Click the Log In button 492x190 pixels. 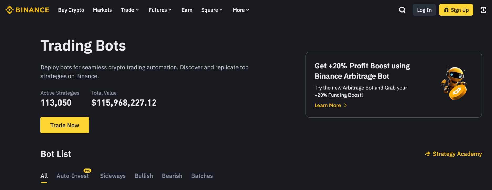pyautogui.click(x=424, y=10)
